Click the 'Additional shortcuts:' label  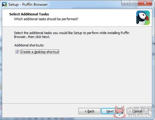tap(29, 45)
